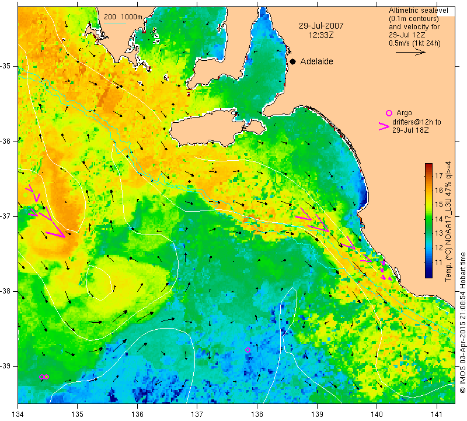Click the 134 longitude axis label
Image resolution: width=467 pixels, height=421 pixels.
(18, 414)
